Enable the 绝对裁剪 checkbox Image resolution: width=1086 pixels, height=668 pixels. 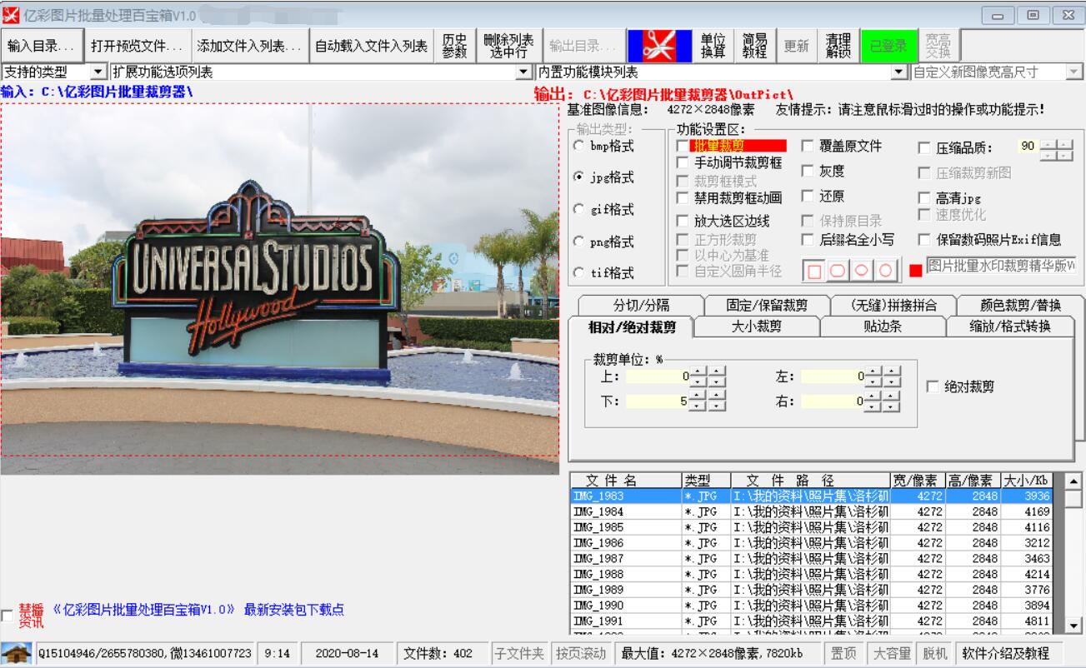coord(933,386)
